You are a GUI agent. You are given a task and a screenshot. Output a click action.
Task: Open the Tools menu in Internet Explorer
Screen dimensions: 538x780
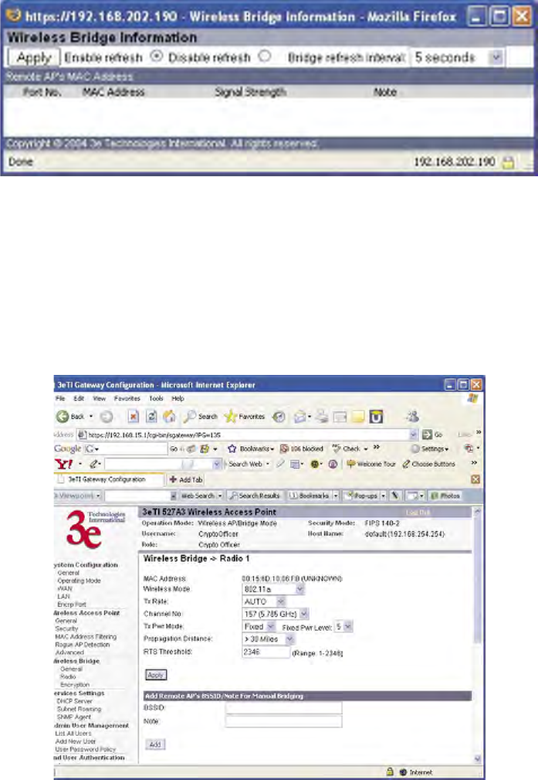(156, 398)
